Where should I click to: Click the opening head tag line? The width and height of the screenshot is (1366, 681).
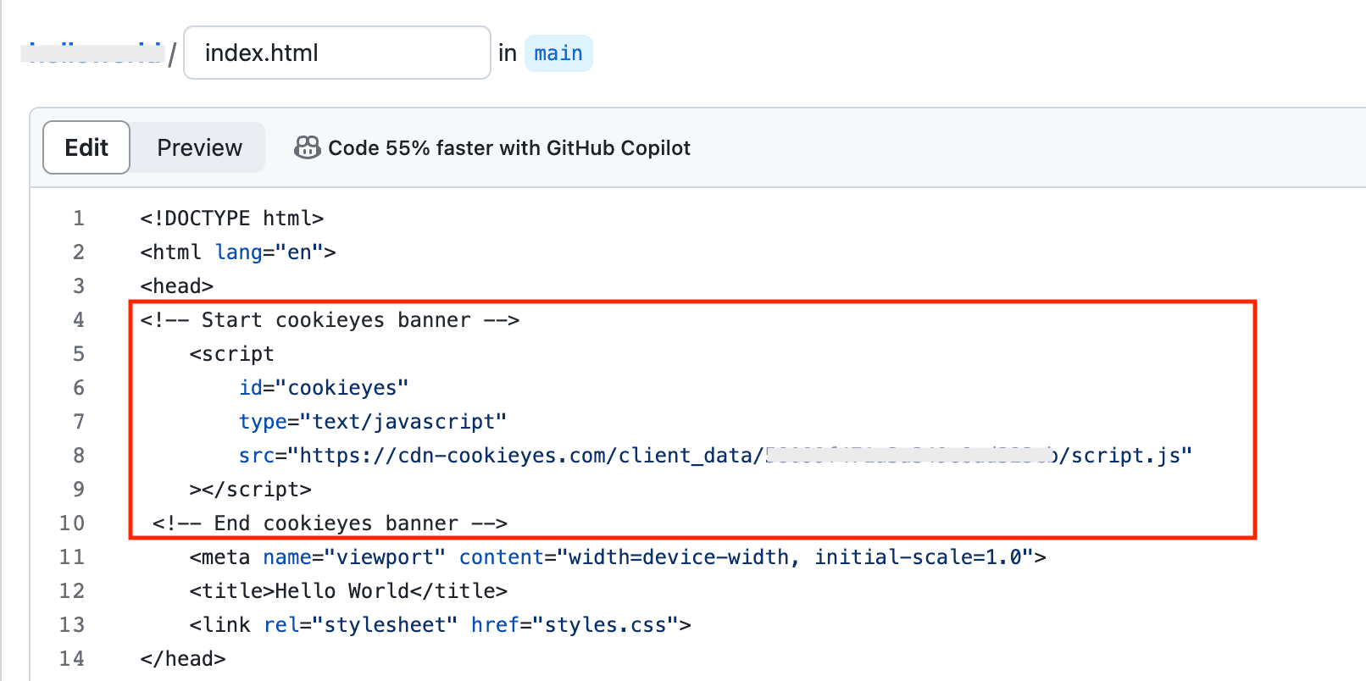tap(177, 286)
